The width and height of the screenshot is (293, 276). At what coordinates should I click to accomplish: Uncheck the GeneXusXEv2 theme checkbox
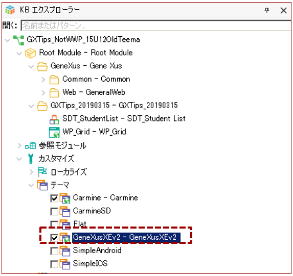point(54,238)
